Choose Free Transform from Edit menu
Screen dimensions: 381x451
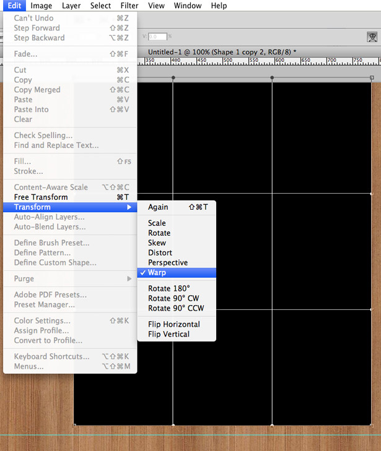coord(70,197)
